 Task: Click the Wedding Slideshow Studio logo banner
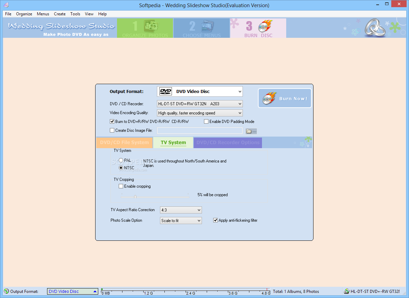(x=61, y=29)
